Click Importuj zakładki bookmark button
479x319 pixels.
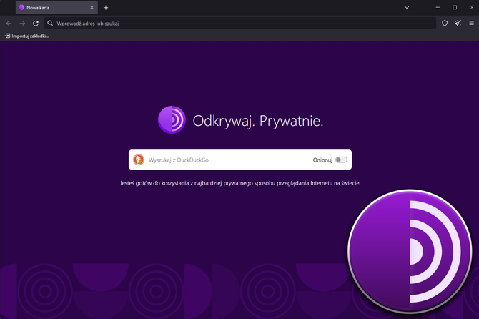pos(27,36)
